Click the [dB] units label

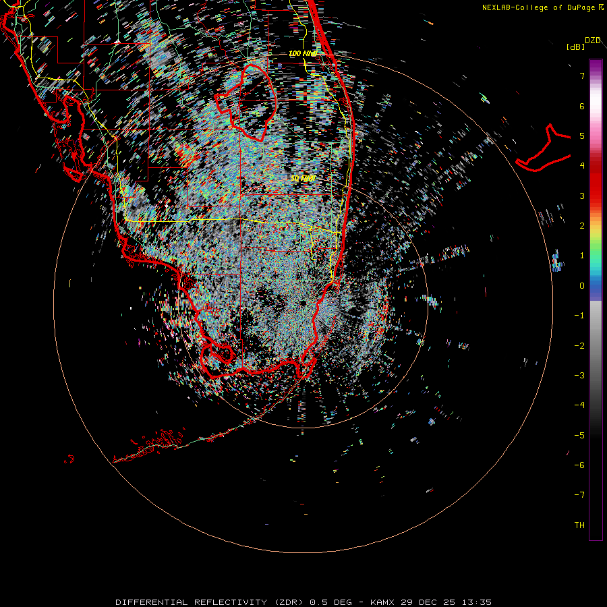[576, 47]
